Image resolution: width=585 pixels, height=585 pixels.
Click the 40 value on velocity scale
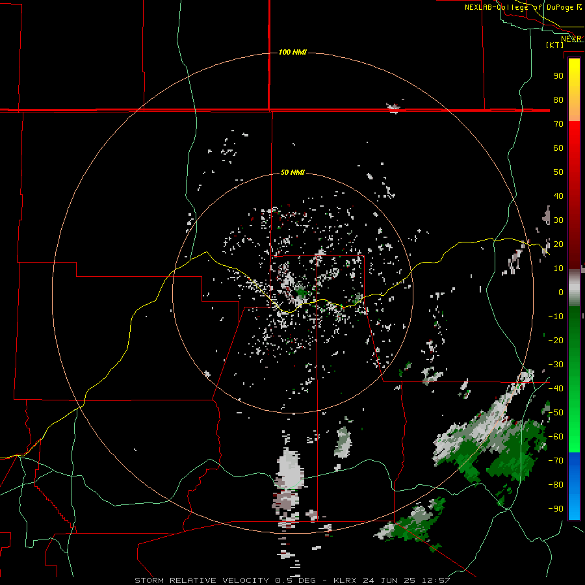tap(558, 196)
